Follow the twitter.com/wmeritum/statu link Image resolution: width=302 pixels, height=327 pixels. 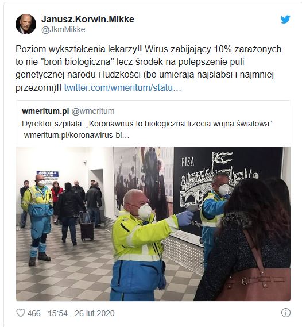click(122, 87)
